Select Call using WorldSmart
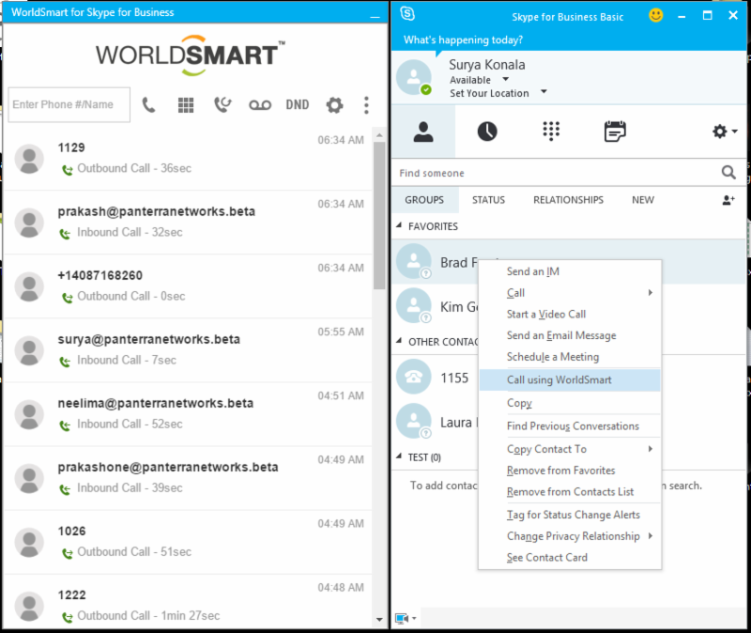This screenshot has height=633, width=751. tap(570, 380)
